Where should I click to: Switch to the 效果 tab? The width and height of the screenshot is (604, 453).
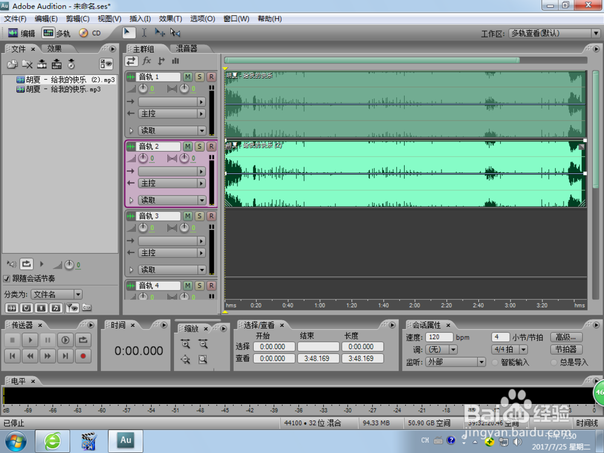(54, 48)
